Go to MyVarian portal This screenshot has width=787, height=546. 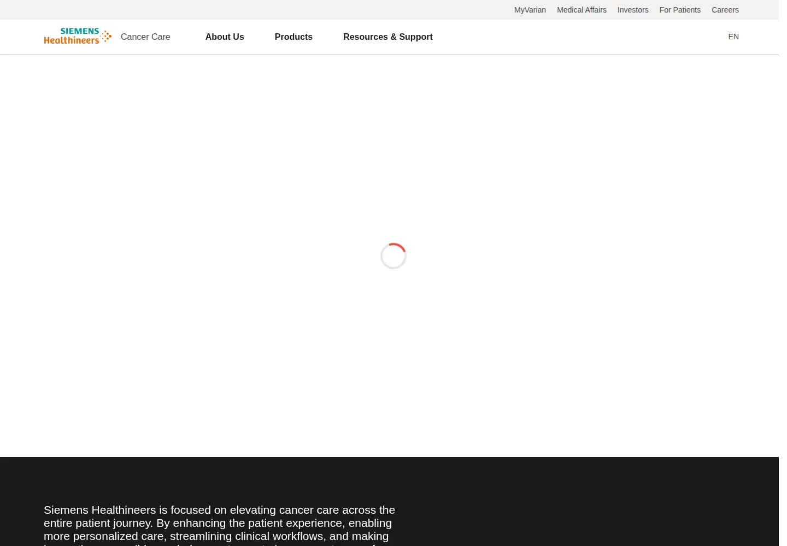coord(530,10)
